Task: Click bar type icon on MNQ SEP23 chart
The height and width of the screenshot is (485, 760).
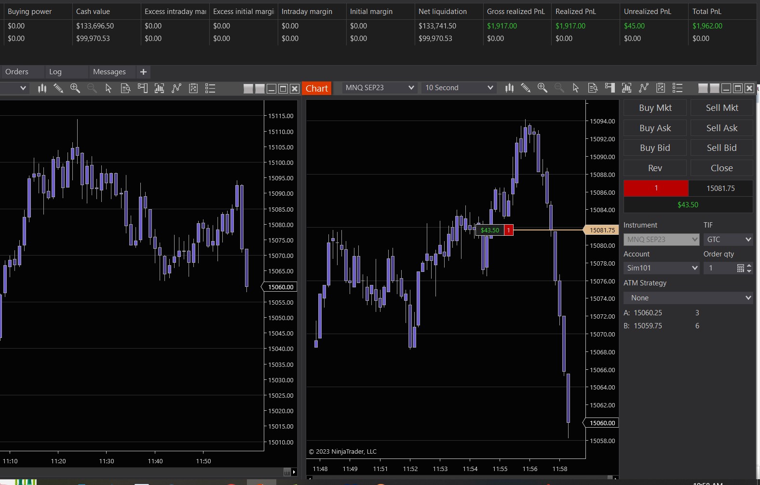Action: click(509, 88)
